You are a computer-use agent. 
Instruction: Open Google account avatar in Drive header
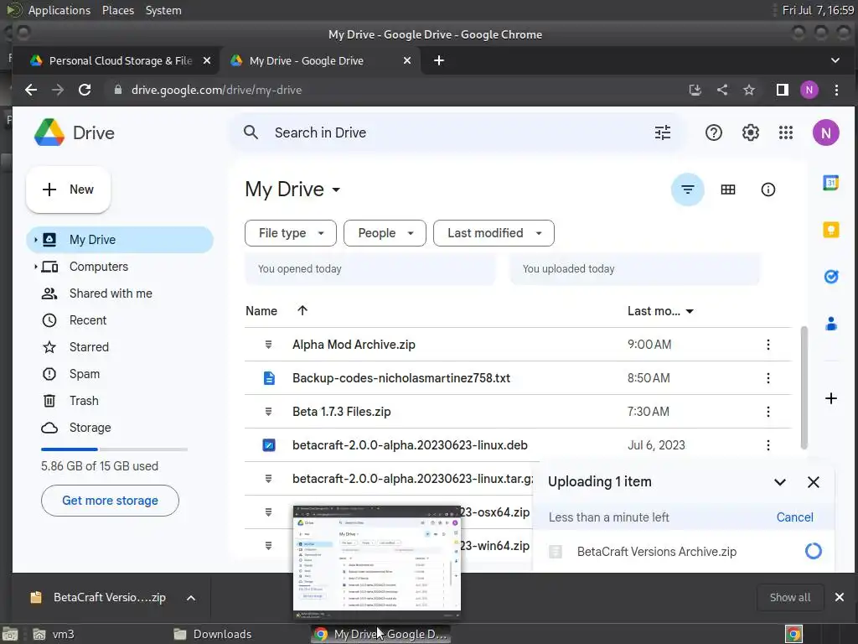coord(825,132)
